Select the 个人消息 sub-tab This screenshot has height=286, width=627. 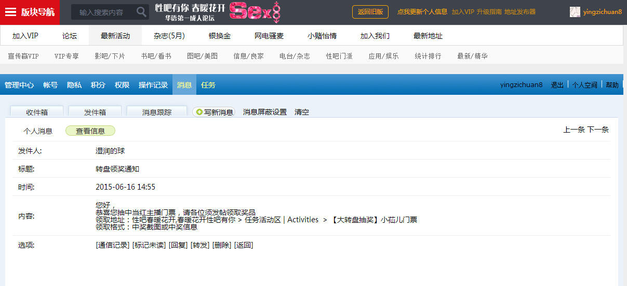(38, 131)
